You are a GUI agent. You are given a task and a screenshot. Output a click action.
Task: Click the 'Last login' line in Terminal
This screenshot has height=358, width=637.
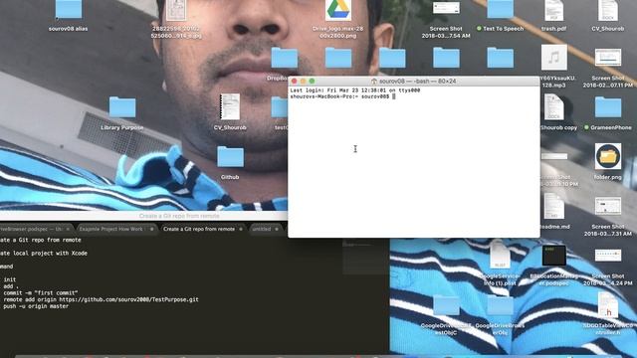(355, 90)
